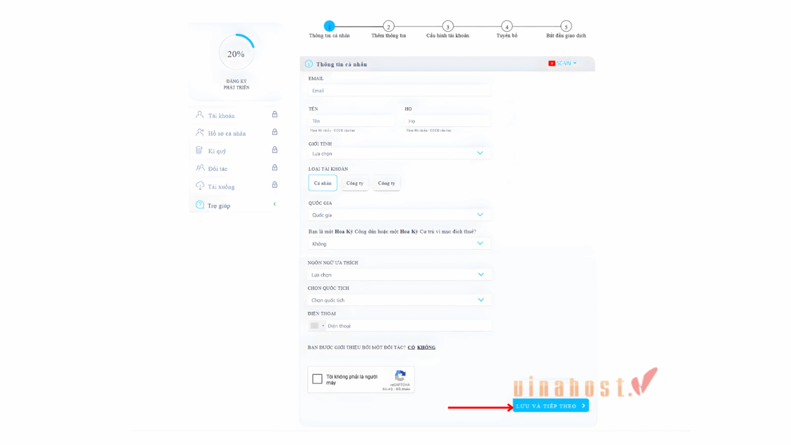Choose the first Công ty account type option
The image size is (791, 445).
pyautogui.click(x=355, y=183)
